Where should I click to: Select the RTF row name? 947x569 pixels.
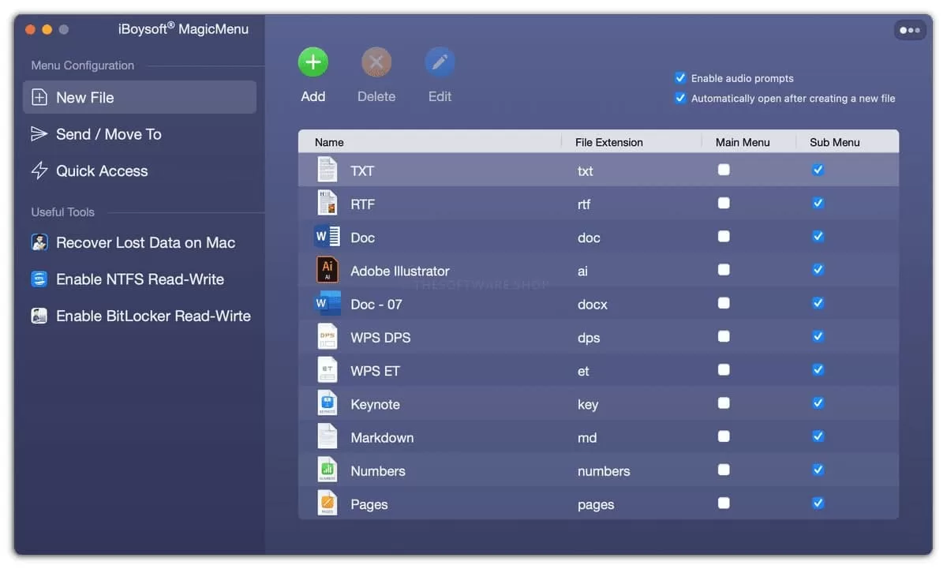363,204
